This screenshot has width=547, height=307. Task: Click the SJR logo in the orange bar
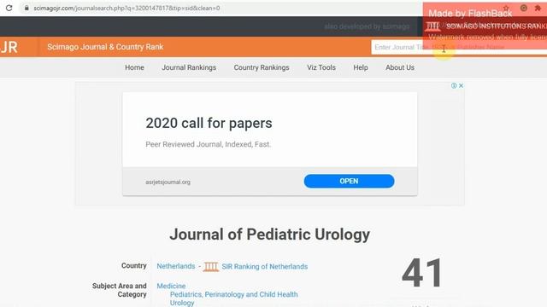click(x=9, y=47)
